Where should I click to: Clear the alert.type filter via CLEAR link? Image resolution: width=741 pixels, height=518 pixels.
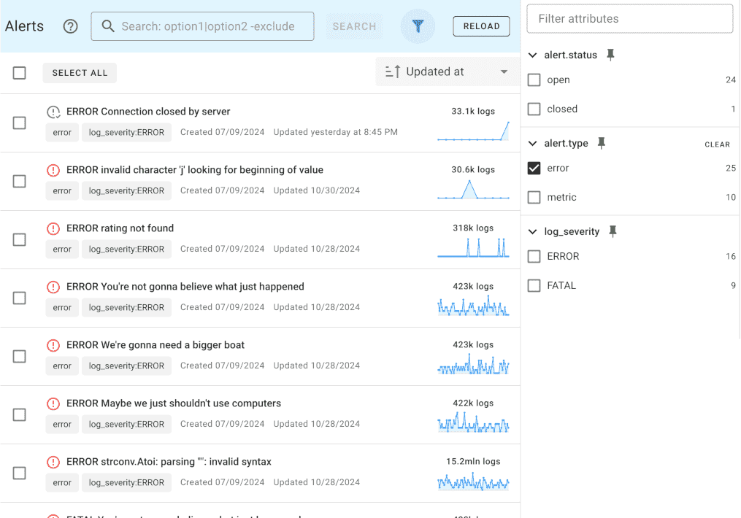coord(717,144)
